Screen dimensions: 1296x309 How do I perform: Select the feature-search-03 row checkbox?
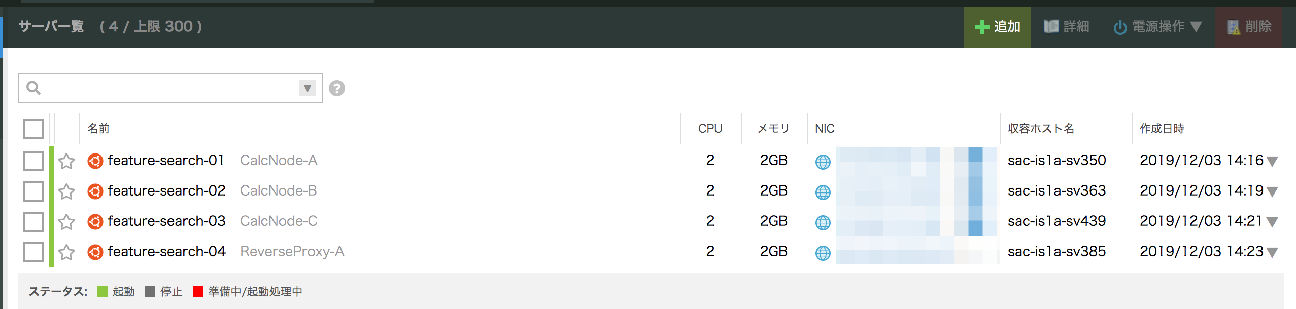tap(33, 222)
